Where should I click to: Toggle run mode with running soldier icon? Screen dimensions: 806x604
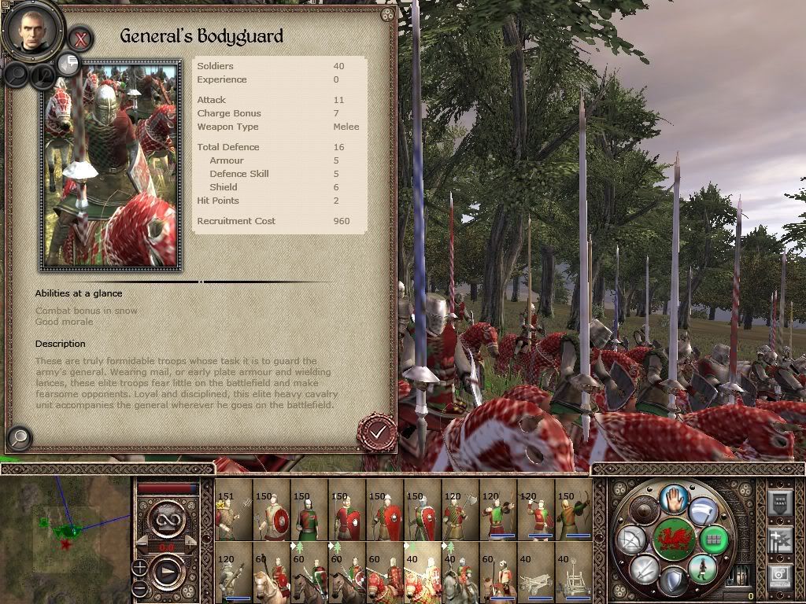702,568
